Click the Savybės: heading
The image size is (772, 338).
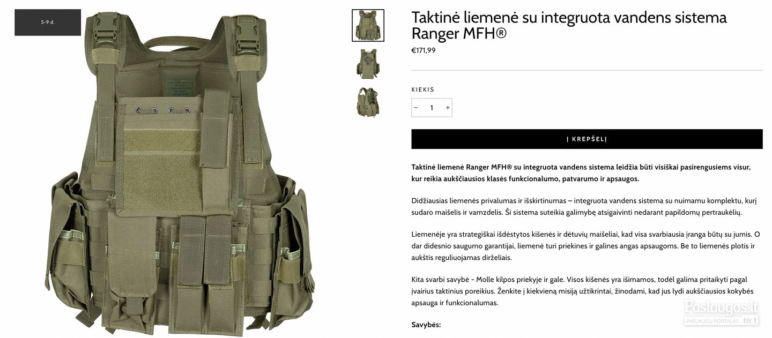(426, 325)
